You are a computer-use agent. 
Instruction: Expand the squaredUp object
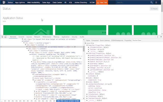coord(88,63)
